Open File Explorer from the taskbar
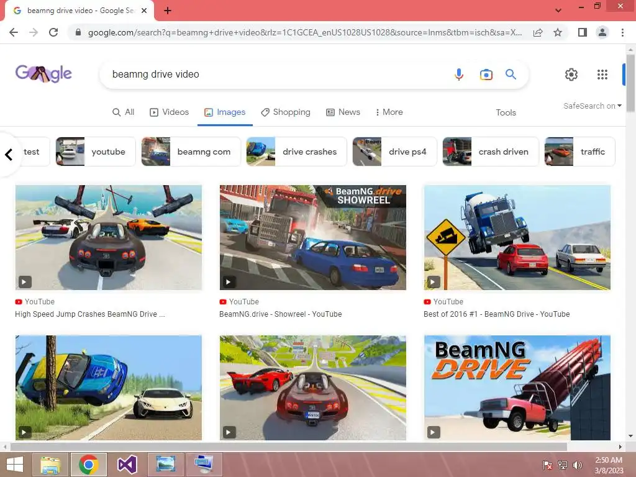 51,465
